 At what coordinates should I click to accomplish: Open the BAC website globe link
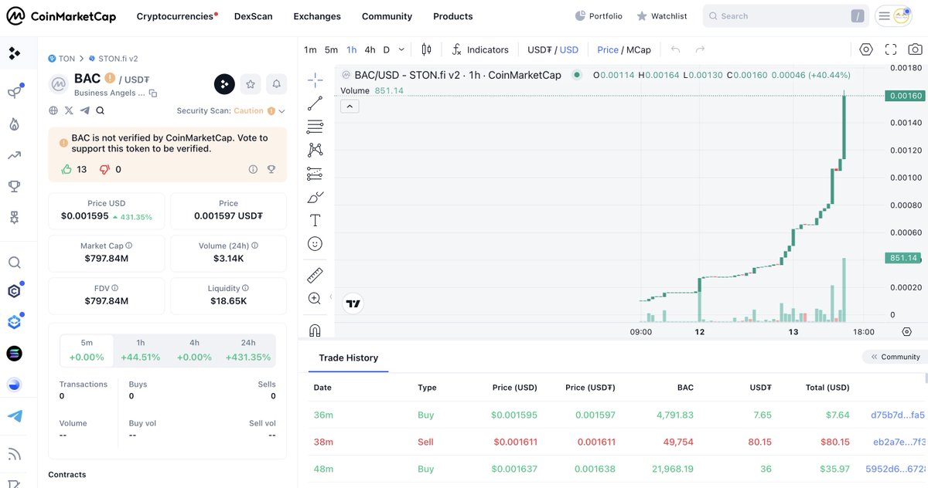[x=53, y=110]
